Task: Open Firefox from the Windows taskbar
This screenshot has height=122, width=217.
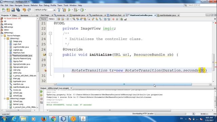Action: pyautogui.click(x=44, y=119)
